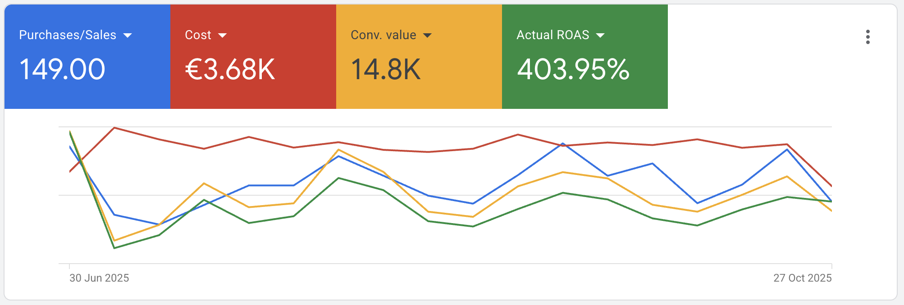Viewport: 904px width, 305px height.
Task: Open the Conv. value dropdown arrow
Action: click(427, 36)
